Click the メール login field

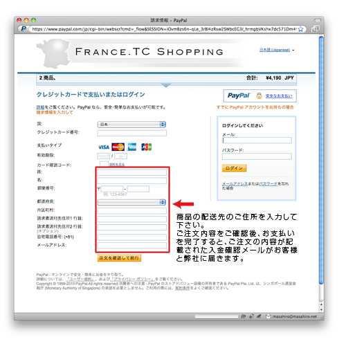coord(257,140)
